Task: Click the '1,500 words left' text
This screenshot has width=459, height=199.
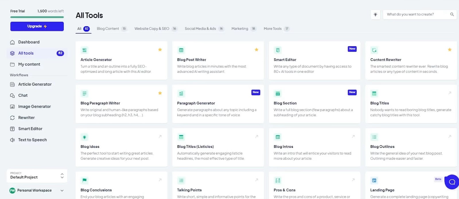Action: pos(50,11)
